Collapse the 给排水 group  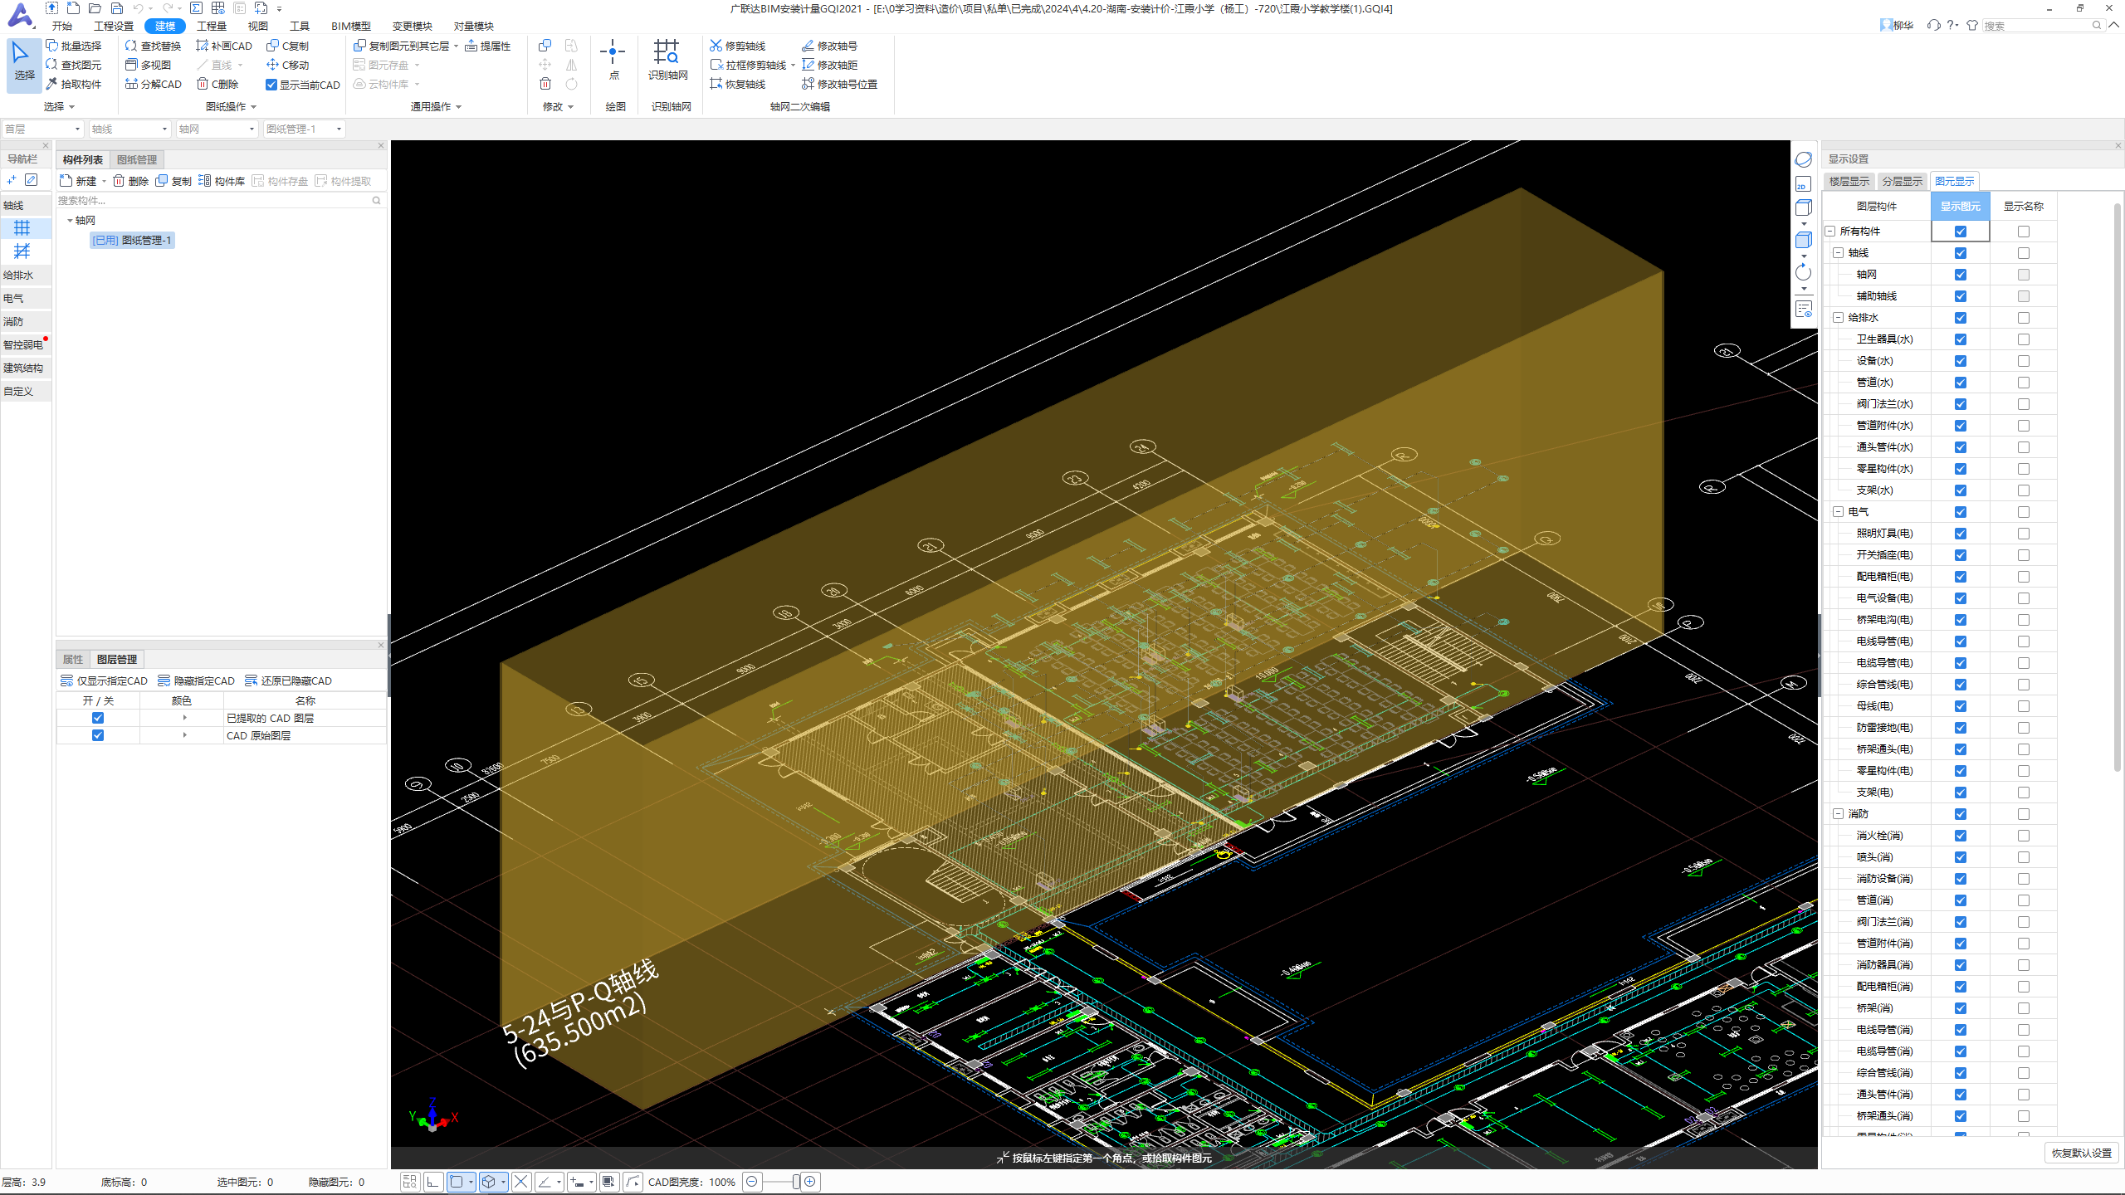pyautogui.click(x=1839, y=318)
